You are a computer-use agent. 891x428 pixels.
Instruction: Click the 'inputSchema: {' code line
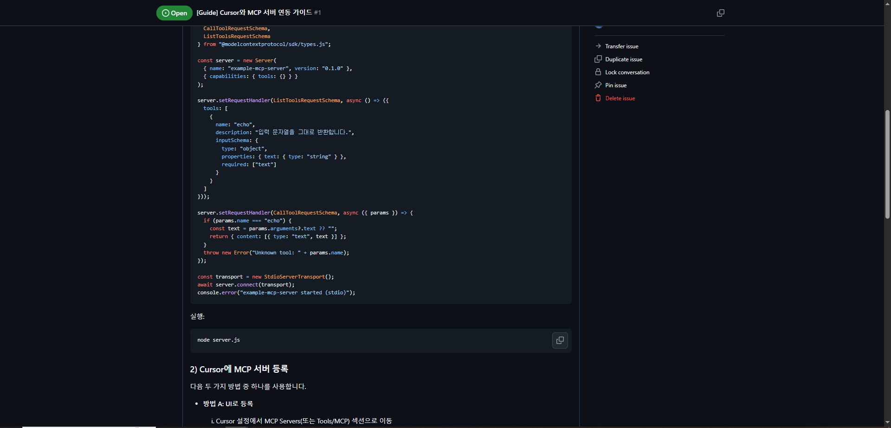(x=237, y=141)
